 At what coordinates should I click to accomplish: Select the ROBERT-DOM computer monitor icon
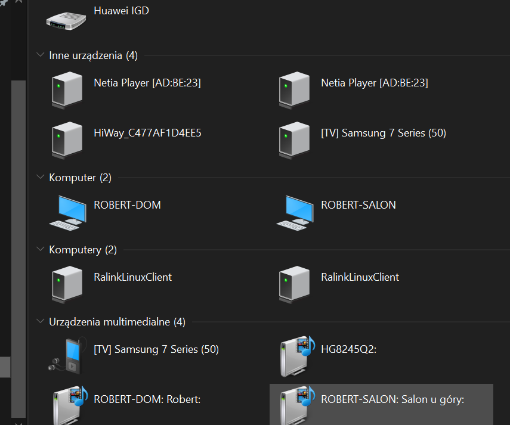[x=67, y=213]
